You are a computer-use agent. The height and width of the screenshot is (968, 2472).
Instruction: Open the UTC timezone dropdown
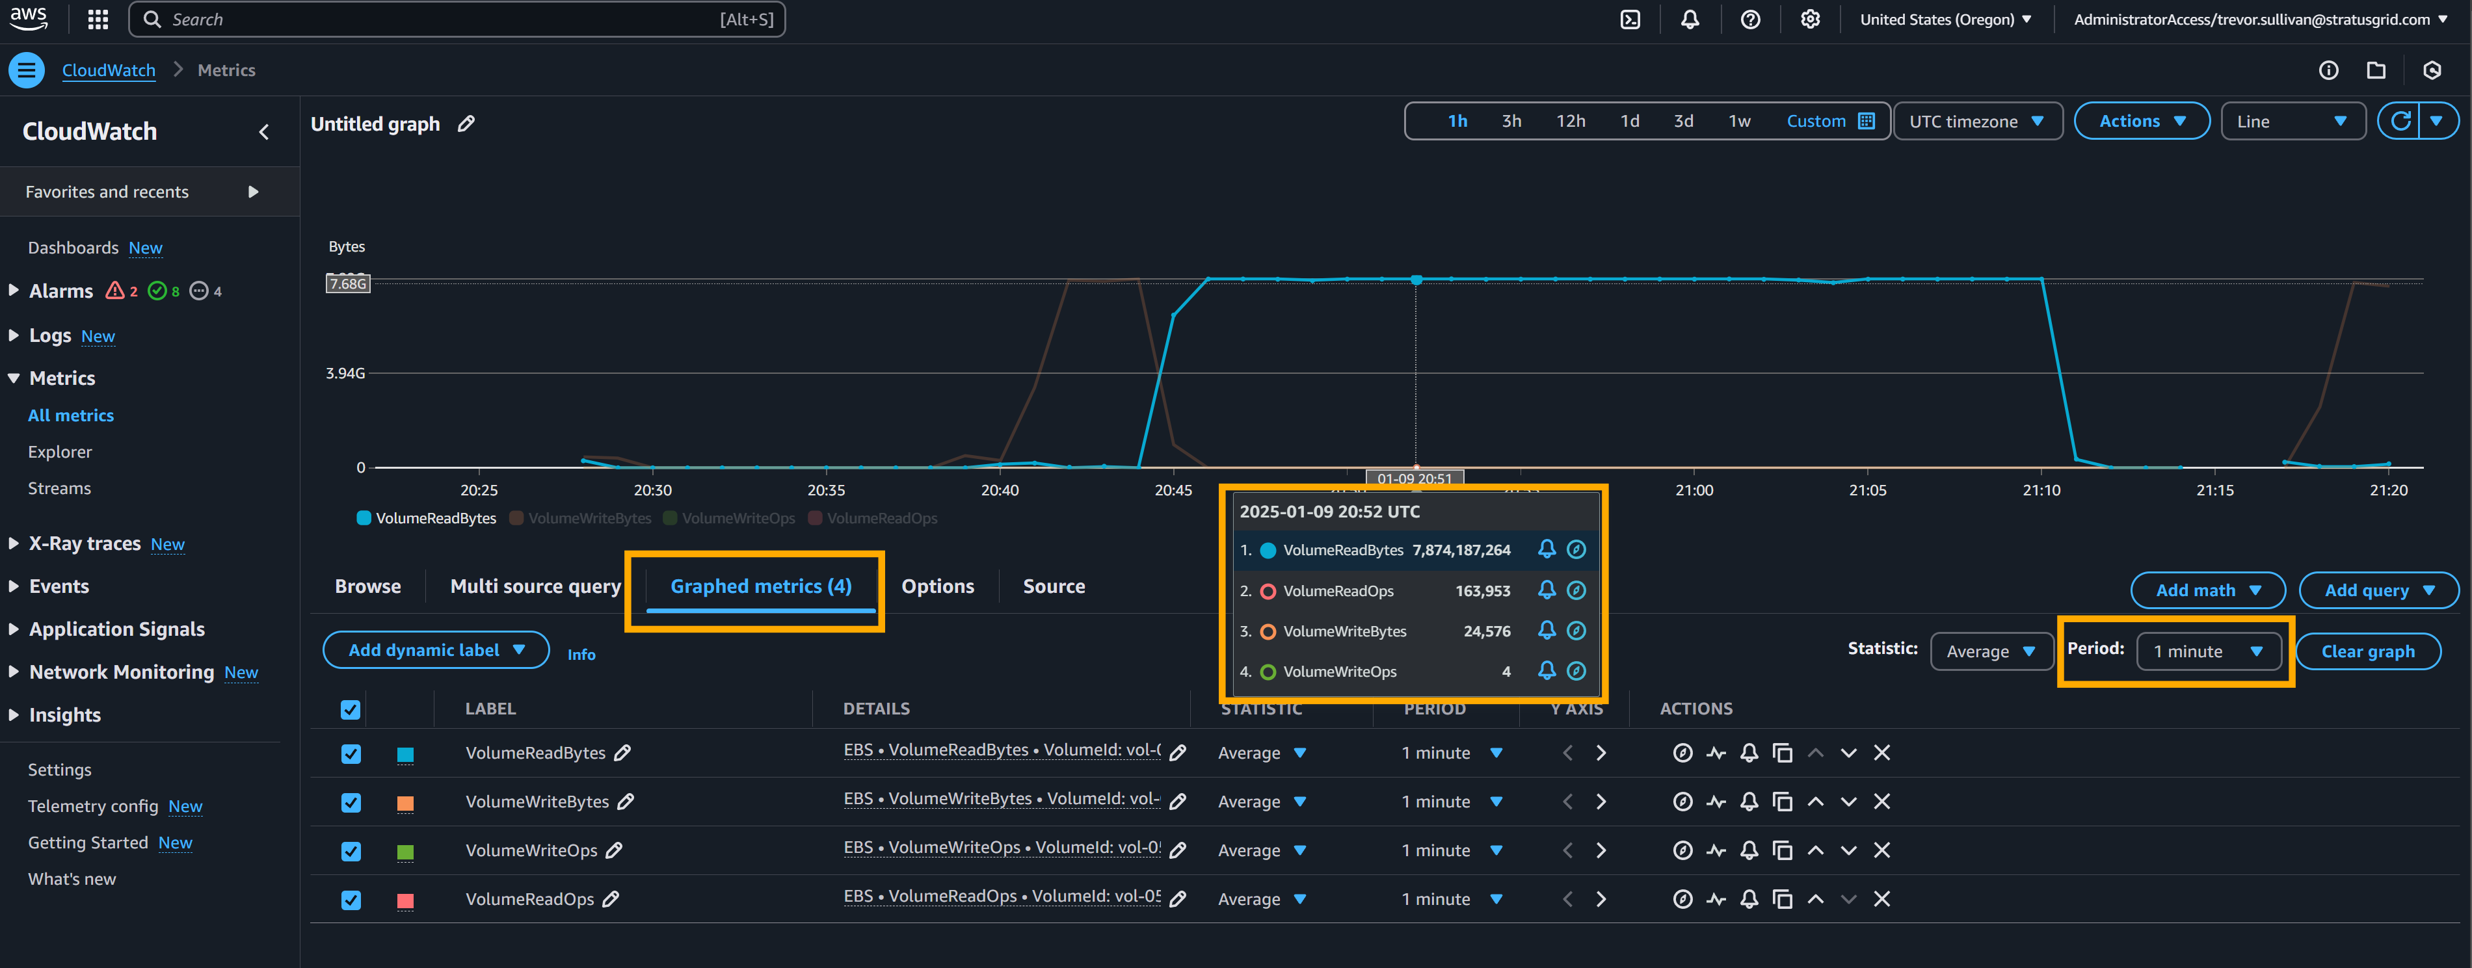point(1977,121)
